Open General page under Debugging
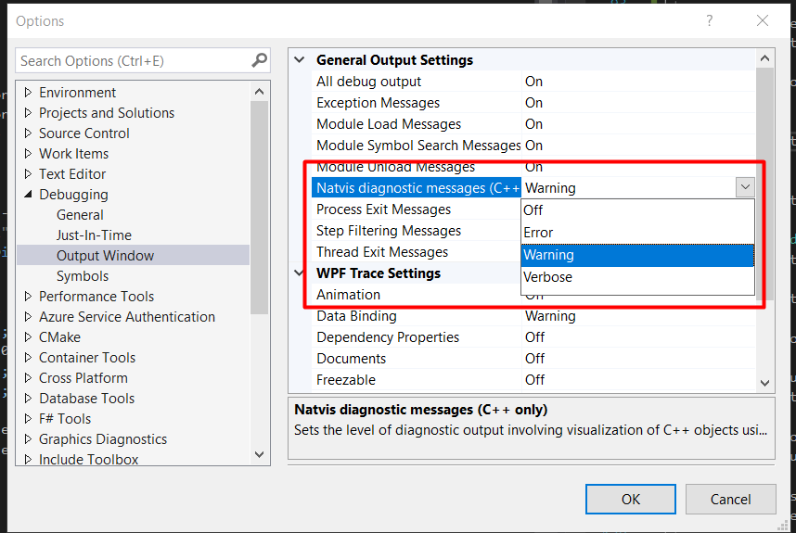The image size is (796, 533). tap(80, 215)
